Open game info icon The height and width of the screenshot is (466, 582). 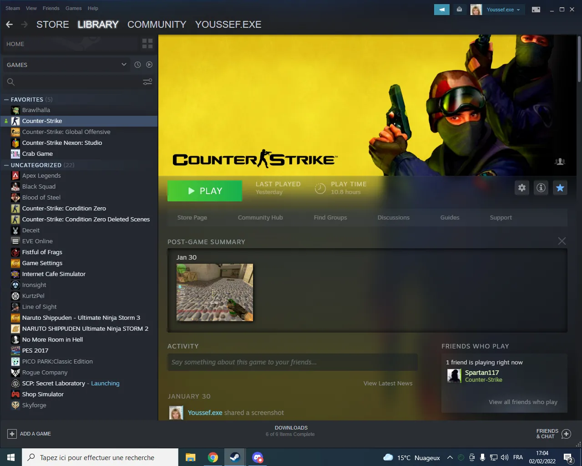pyautogui.click(x=541, y=188)
